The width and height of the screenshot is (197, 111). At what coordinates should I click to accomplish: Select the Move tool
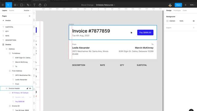pyautogui.click(x=8, y=5)
